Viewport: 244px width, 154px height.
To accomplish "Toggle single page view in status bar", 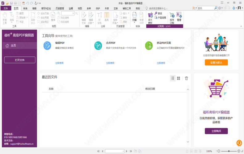I will [187, 151].
